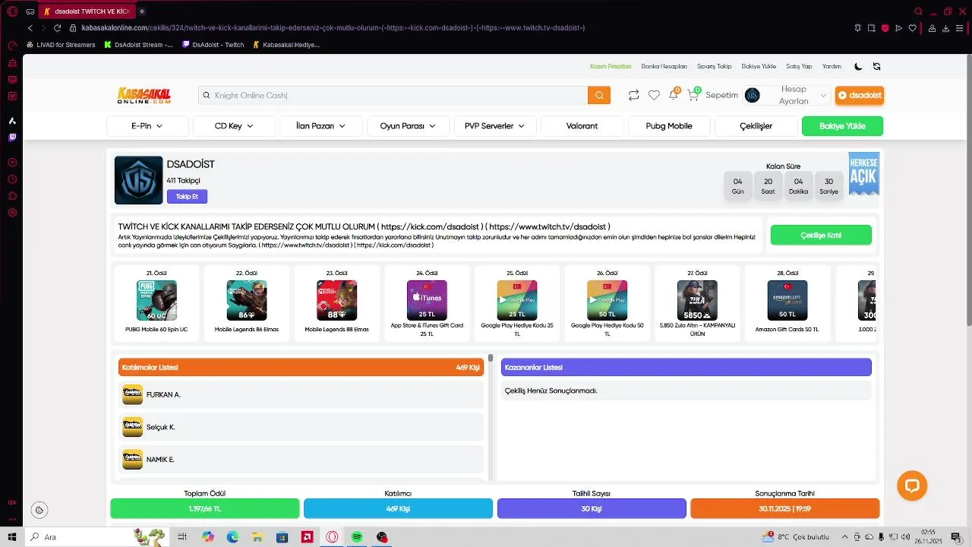Viewport: 972px width, 547px height.
Task: Click the green Bakiye Yükle button
Action: [x=842, y=126]
